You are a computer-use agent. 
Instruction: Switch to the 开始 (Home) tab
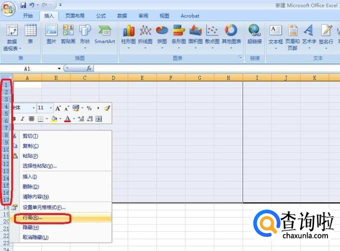[28, 15]
